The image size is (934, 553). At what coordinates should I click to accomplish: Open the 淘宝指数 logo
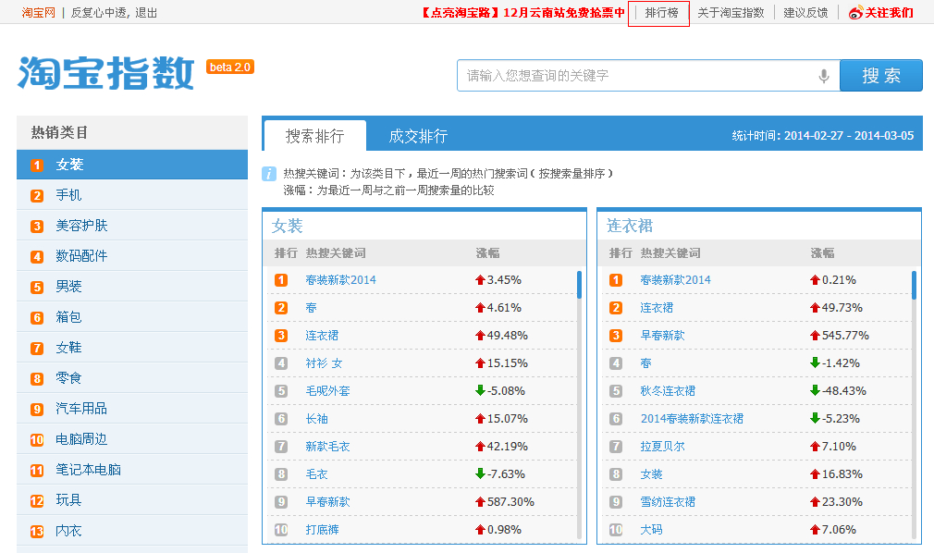click(x=106, y=73)
